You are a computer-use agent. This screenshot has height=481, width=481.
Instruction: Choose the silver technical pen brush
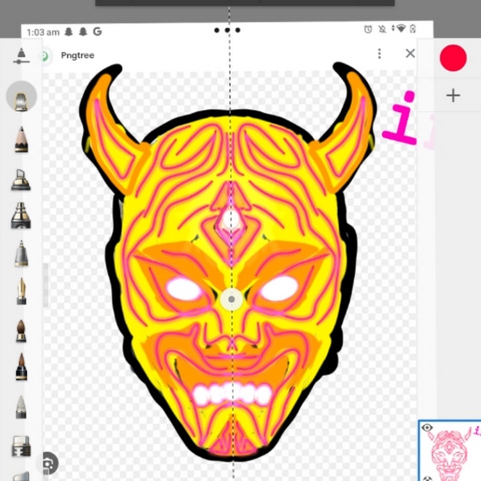pyautogui.click(x=21, y=253)
